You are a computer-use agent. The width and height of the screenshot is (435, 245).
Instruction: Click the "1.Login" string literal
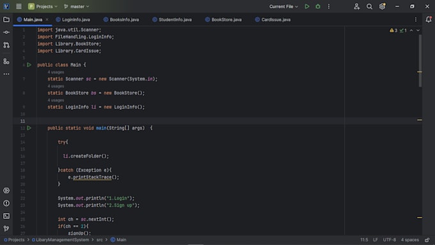[x=118, y=198]
